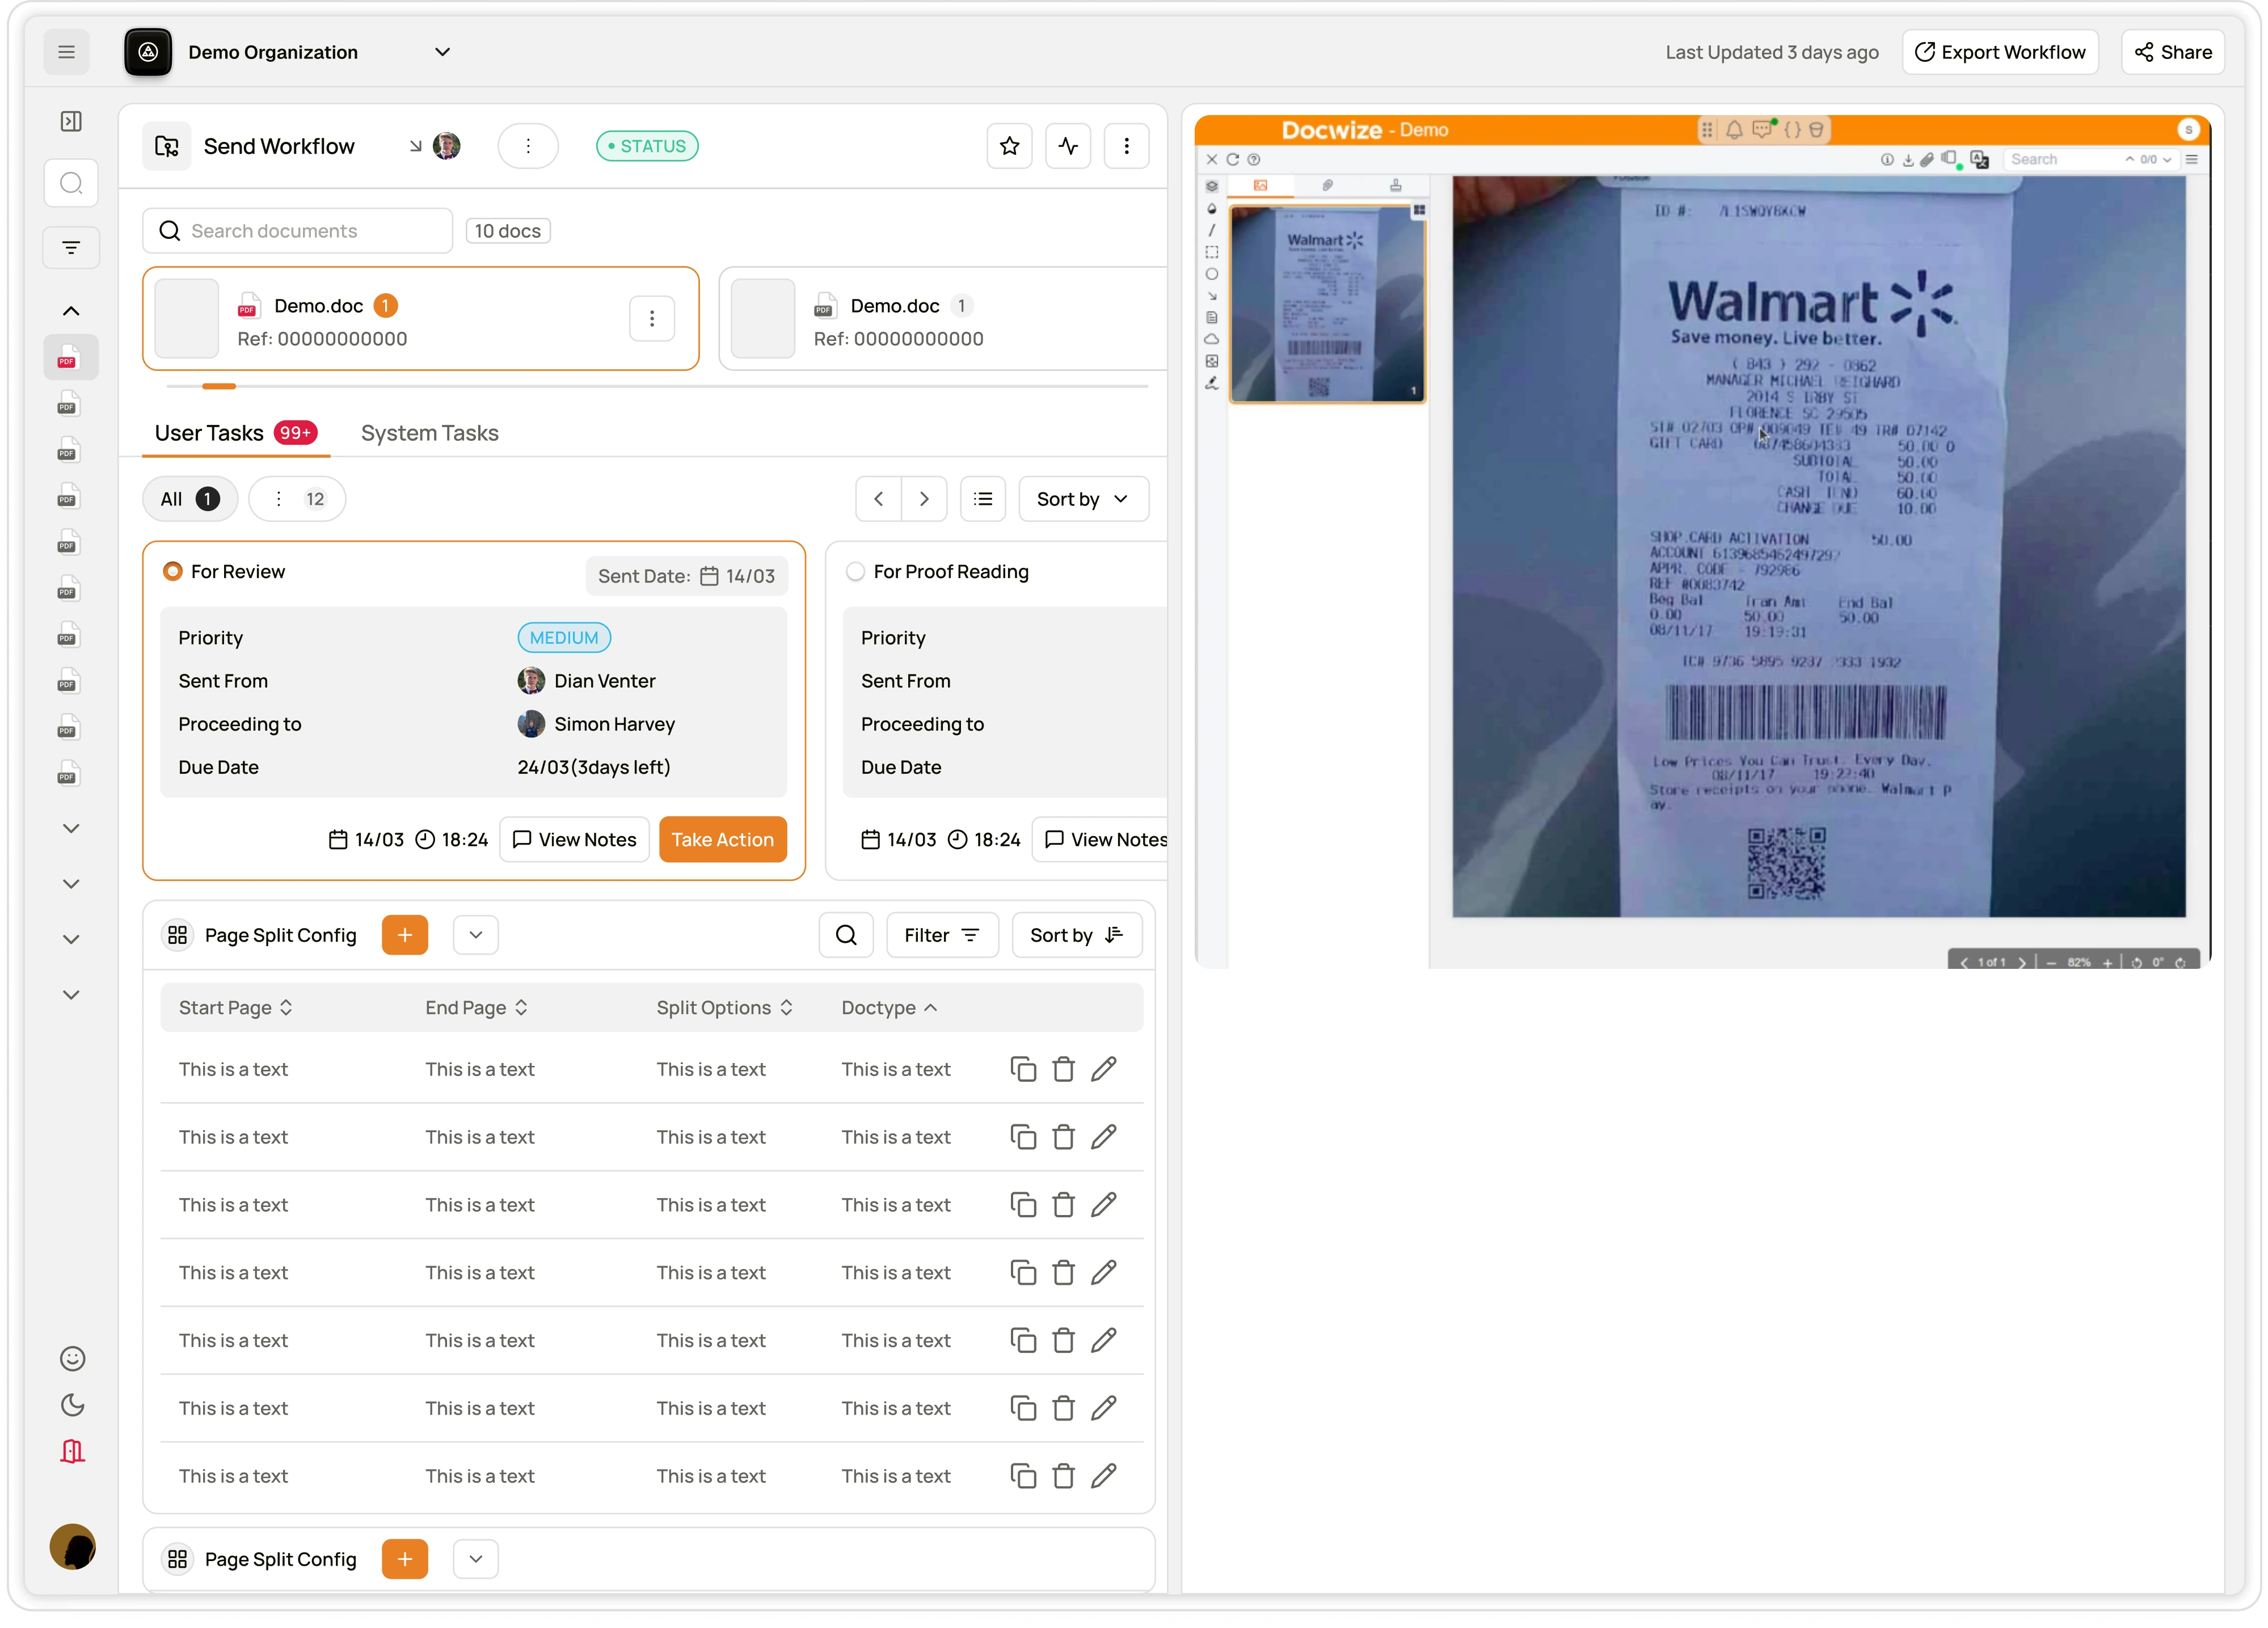The width and height of the screenshot is (2268, 1628).
Task: Click Export Workflow button
Action: click(2000, 52)
